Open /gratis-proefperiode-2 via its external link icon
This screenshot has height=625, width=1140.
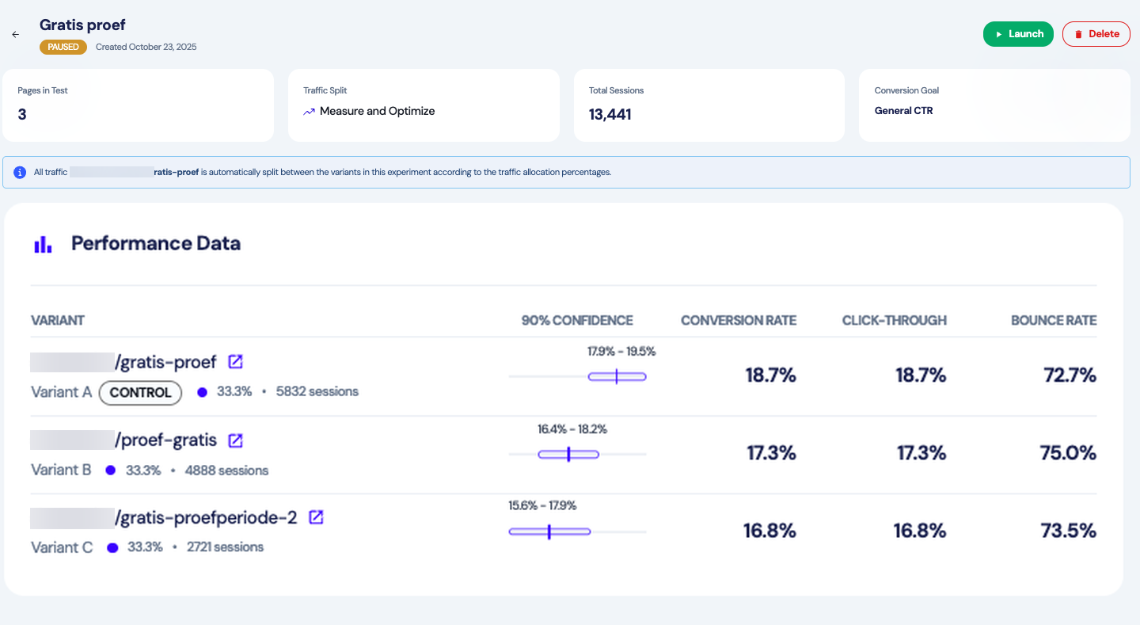click(x=316, y=517)
